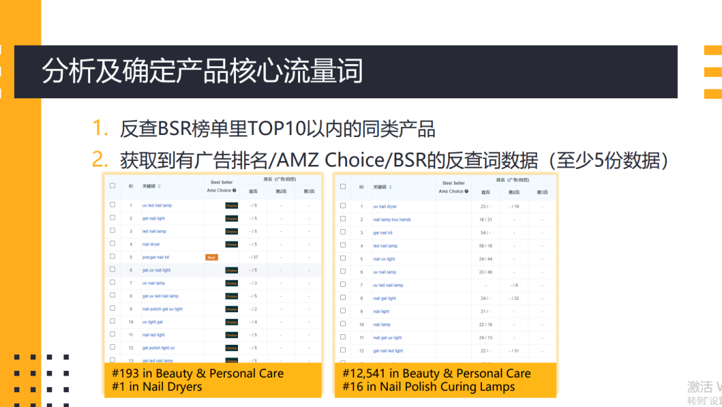722x407 pixels.
Task: Check the checkbox for uv nail dryer row
Action: (x=343, y=205)
